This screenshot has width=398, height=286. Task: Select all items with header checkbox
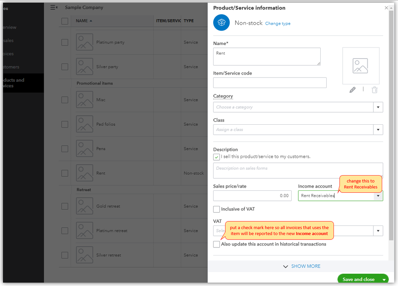click(65, 21)
